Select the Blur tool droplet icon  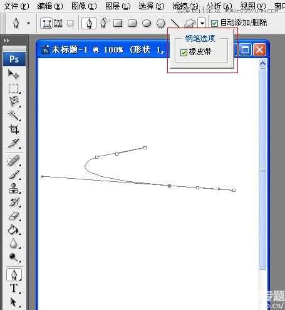(x=14, y=243)
